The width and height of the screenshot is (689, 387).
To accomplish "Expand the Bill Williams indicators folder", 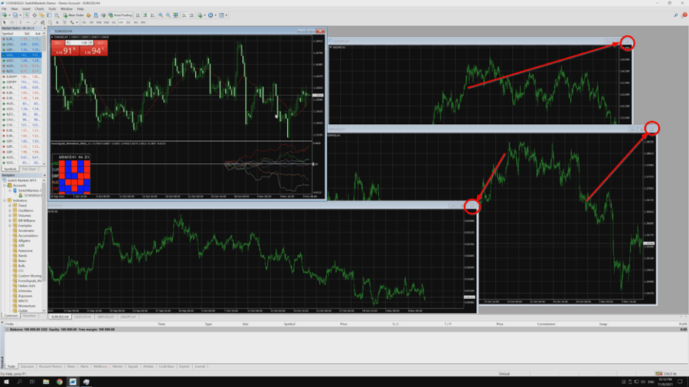I will (10, 221).
